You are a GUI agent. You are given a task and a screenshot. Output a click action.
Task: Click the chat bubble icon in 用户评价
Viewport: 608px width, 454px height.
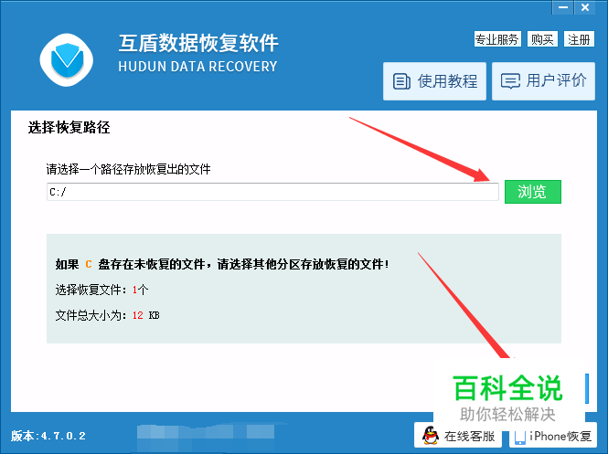[x=510, y=81]
